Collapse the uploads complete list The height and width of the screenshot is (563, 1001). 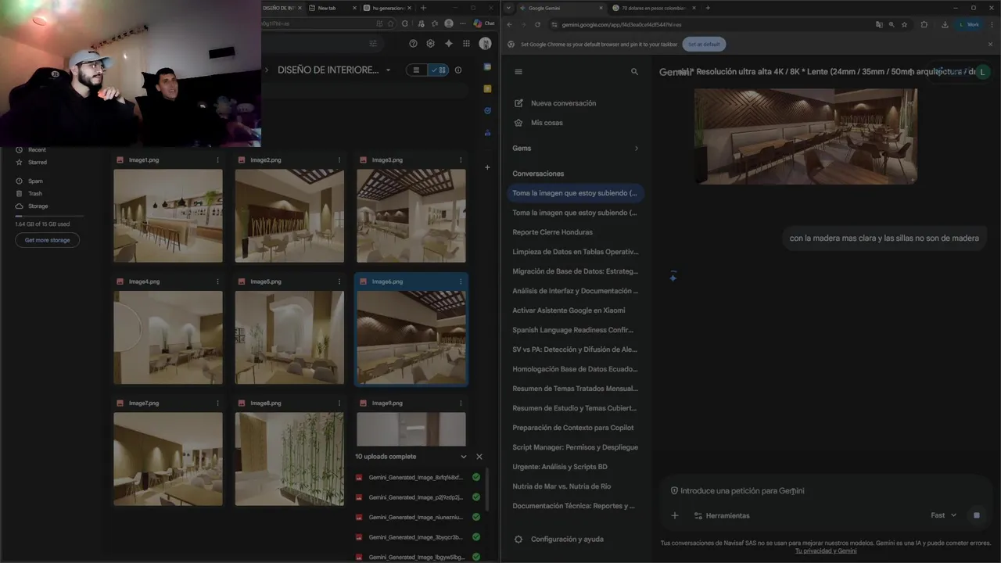[464, 457]
